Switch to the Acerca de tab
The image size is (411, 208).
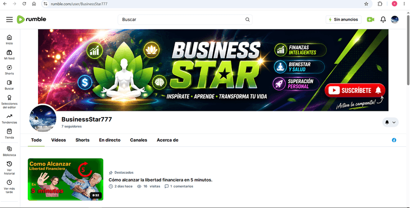click(x=167, y=140)
